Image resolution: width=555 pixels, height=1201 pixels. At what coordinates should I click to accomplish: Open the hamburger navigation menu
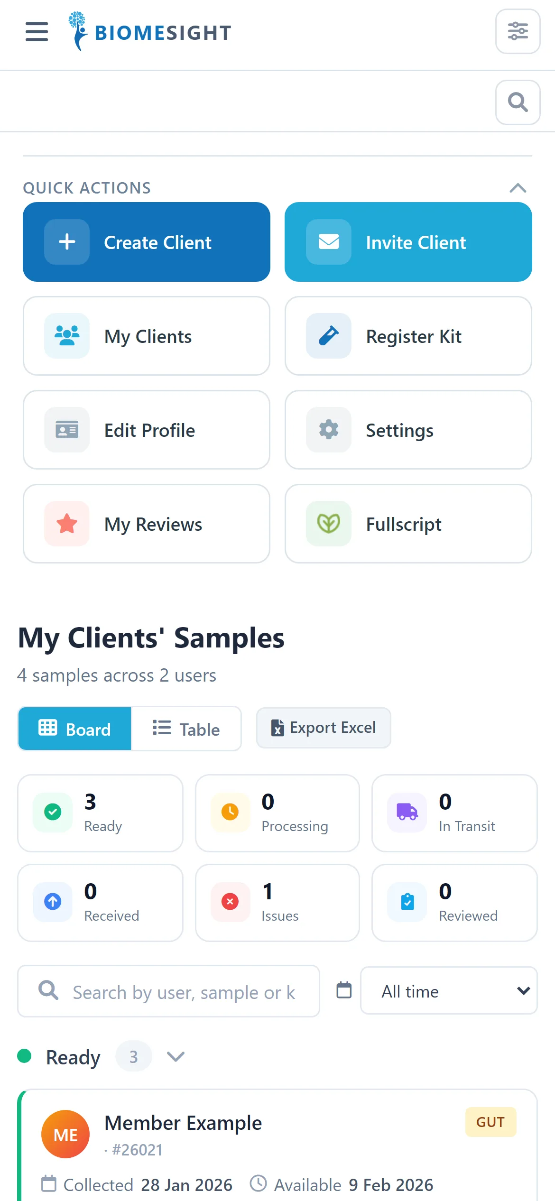click(37, 32)
